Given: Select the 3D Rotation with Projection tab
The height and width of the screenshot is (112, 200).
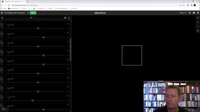Looking at the screenshot, I should click(x=13, y=2).
